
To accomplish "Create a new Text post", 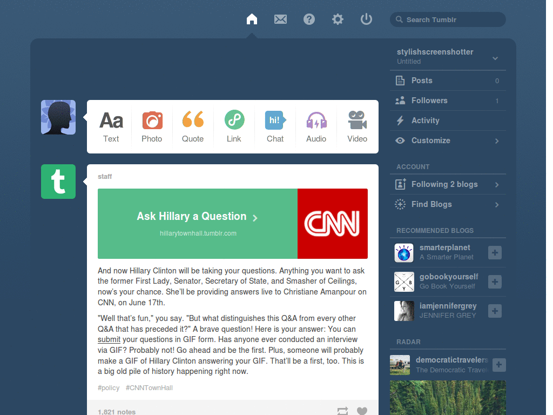I will coord(111,126).
